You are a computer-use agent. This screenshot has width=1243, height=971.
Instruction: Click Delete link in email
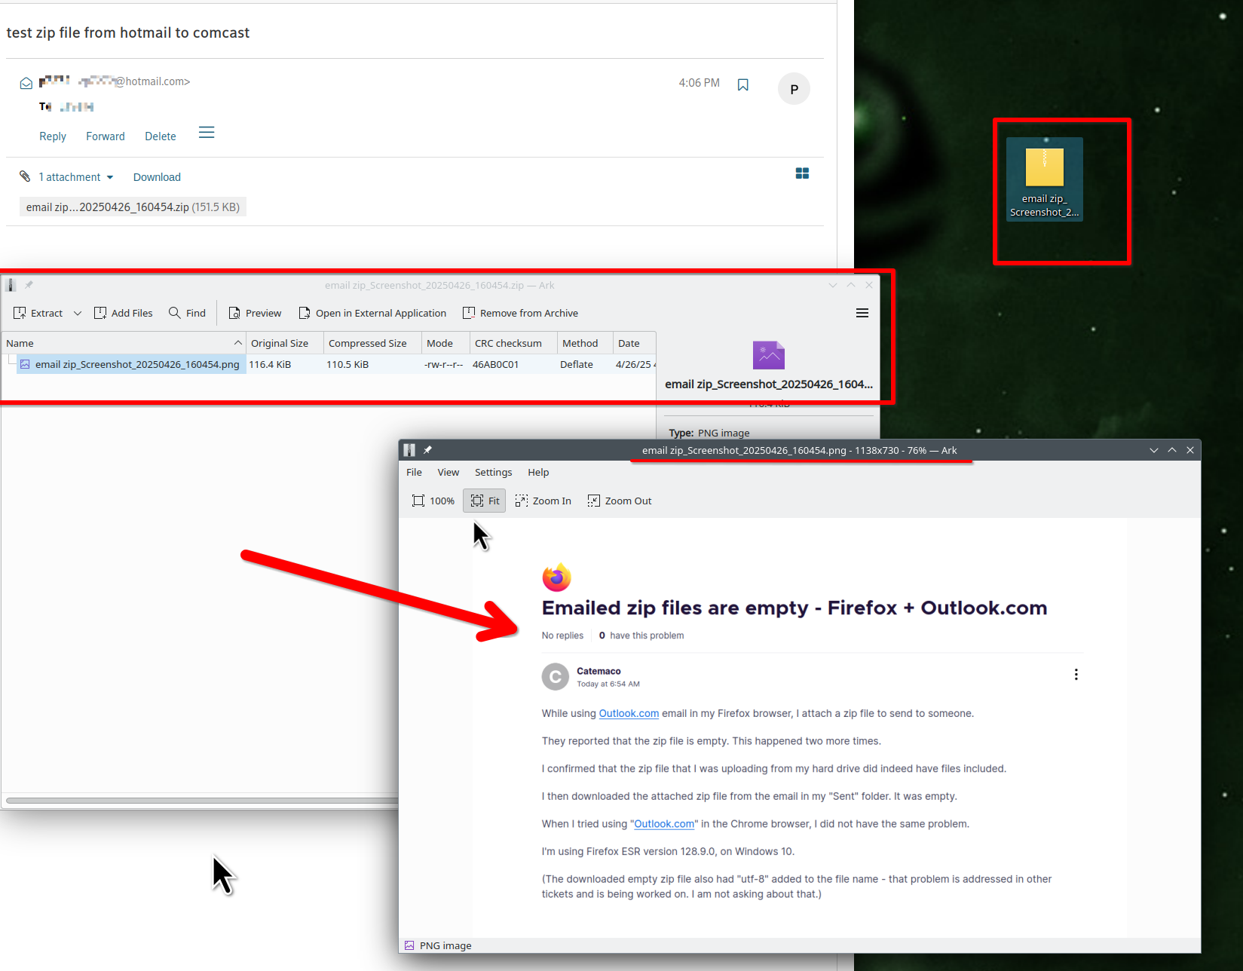click(161, 136)
